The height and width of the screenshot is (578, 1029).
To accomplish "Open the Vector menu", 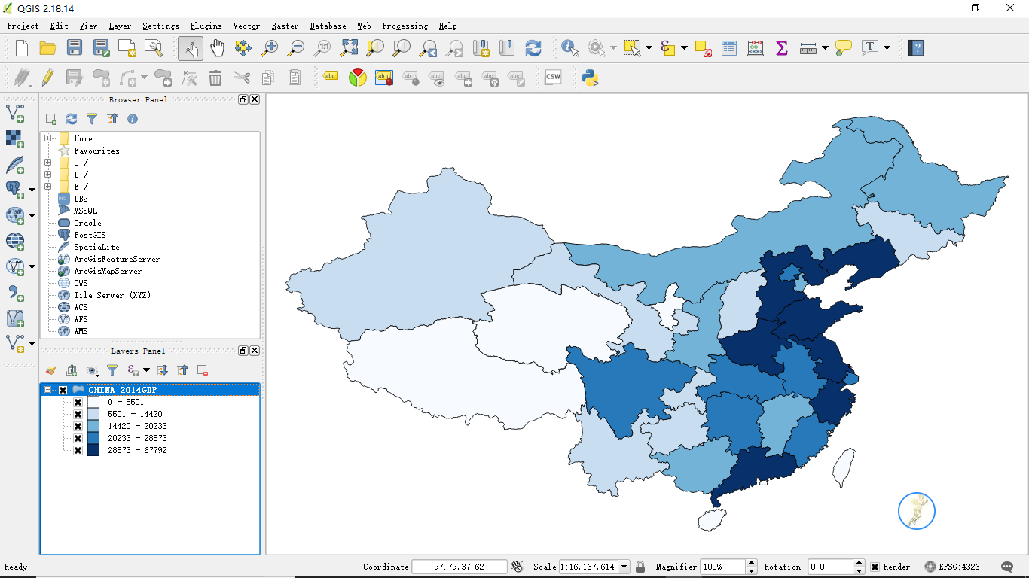I will (246, 25).
